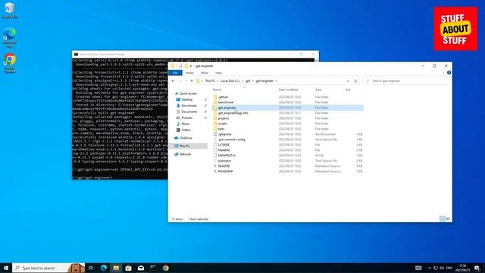
Task: Open Task View on taskbar
Action: (91, 268)
